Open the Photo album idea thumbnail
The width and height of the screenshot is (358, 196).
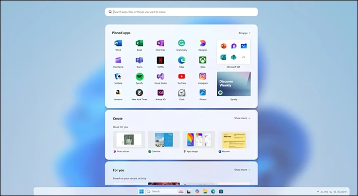pyautogui.click(x=129, y=139)
